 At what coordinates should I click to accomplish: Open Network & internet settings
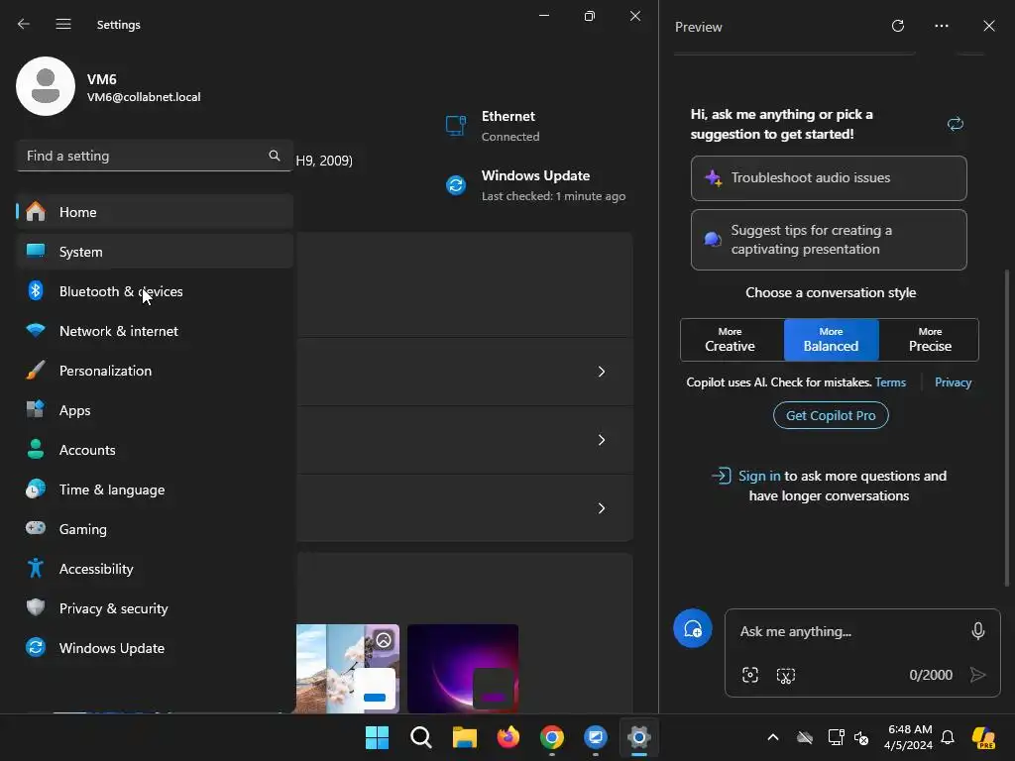(154, 331)
